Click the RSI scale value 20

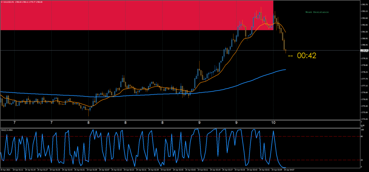point(362,160)
